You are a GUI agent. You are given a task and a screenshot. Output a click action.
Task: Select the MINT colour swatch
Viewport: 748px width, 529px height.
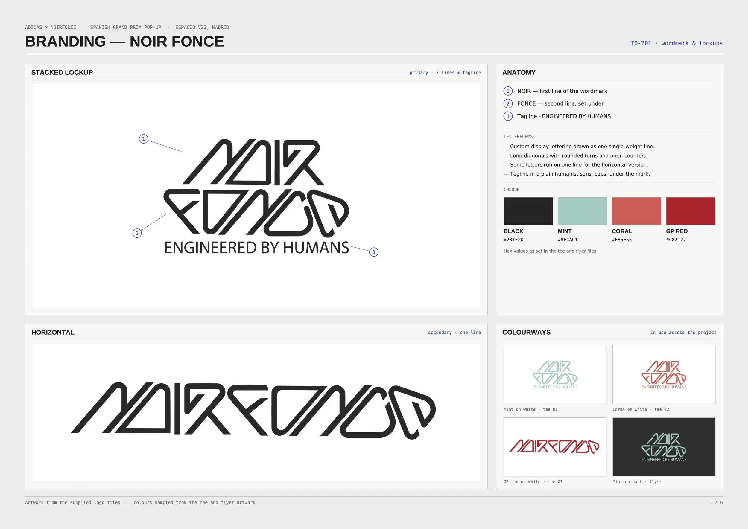[x=582, y=211]
